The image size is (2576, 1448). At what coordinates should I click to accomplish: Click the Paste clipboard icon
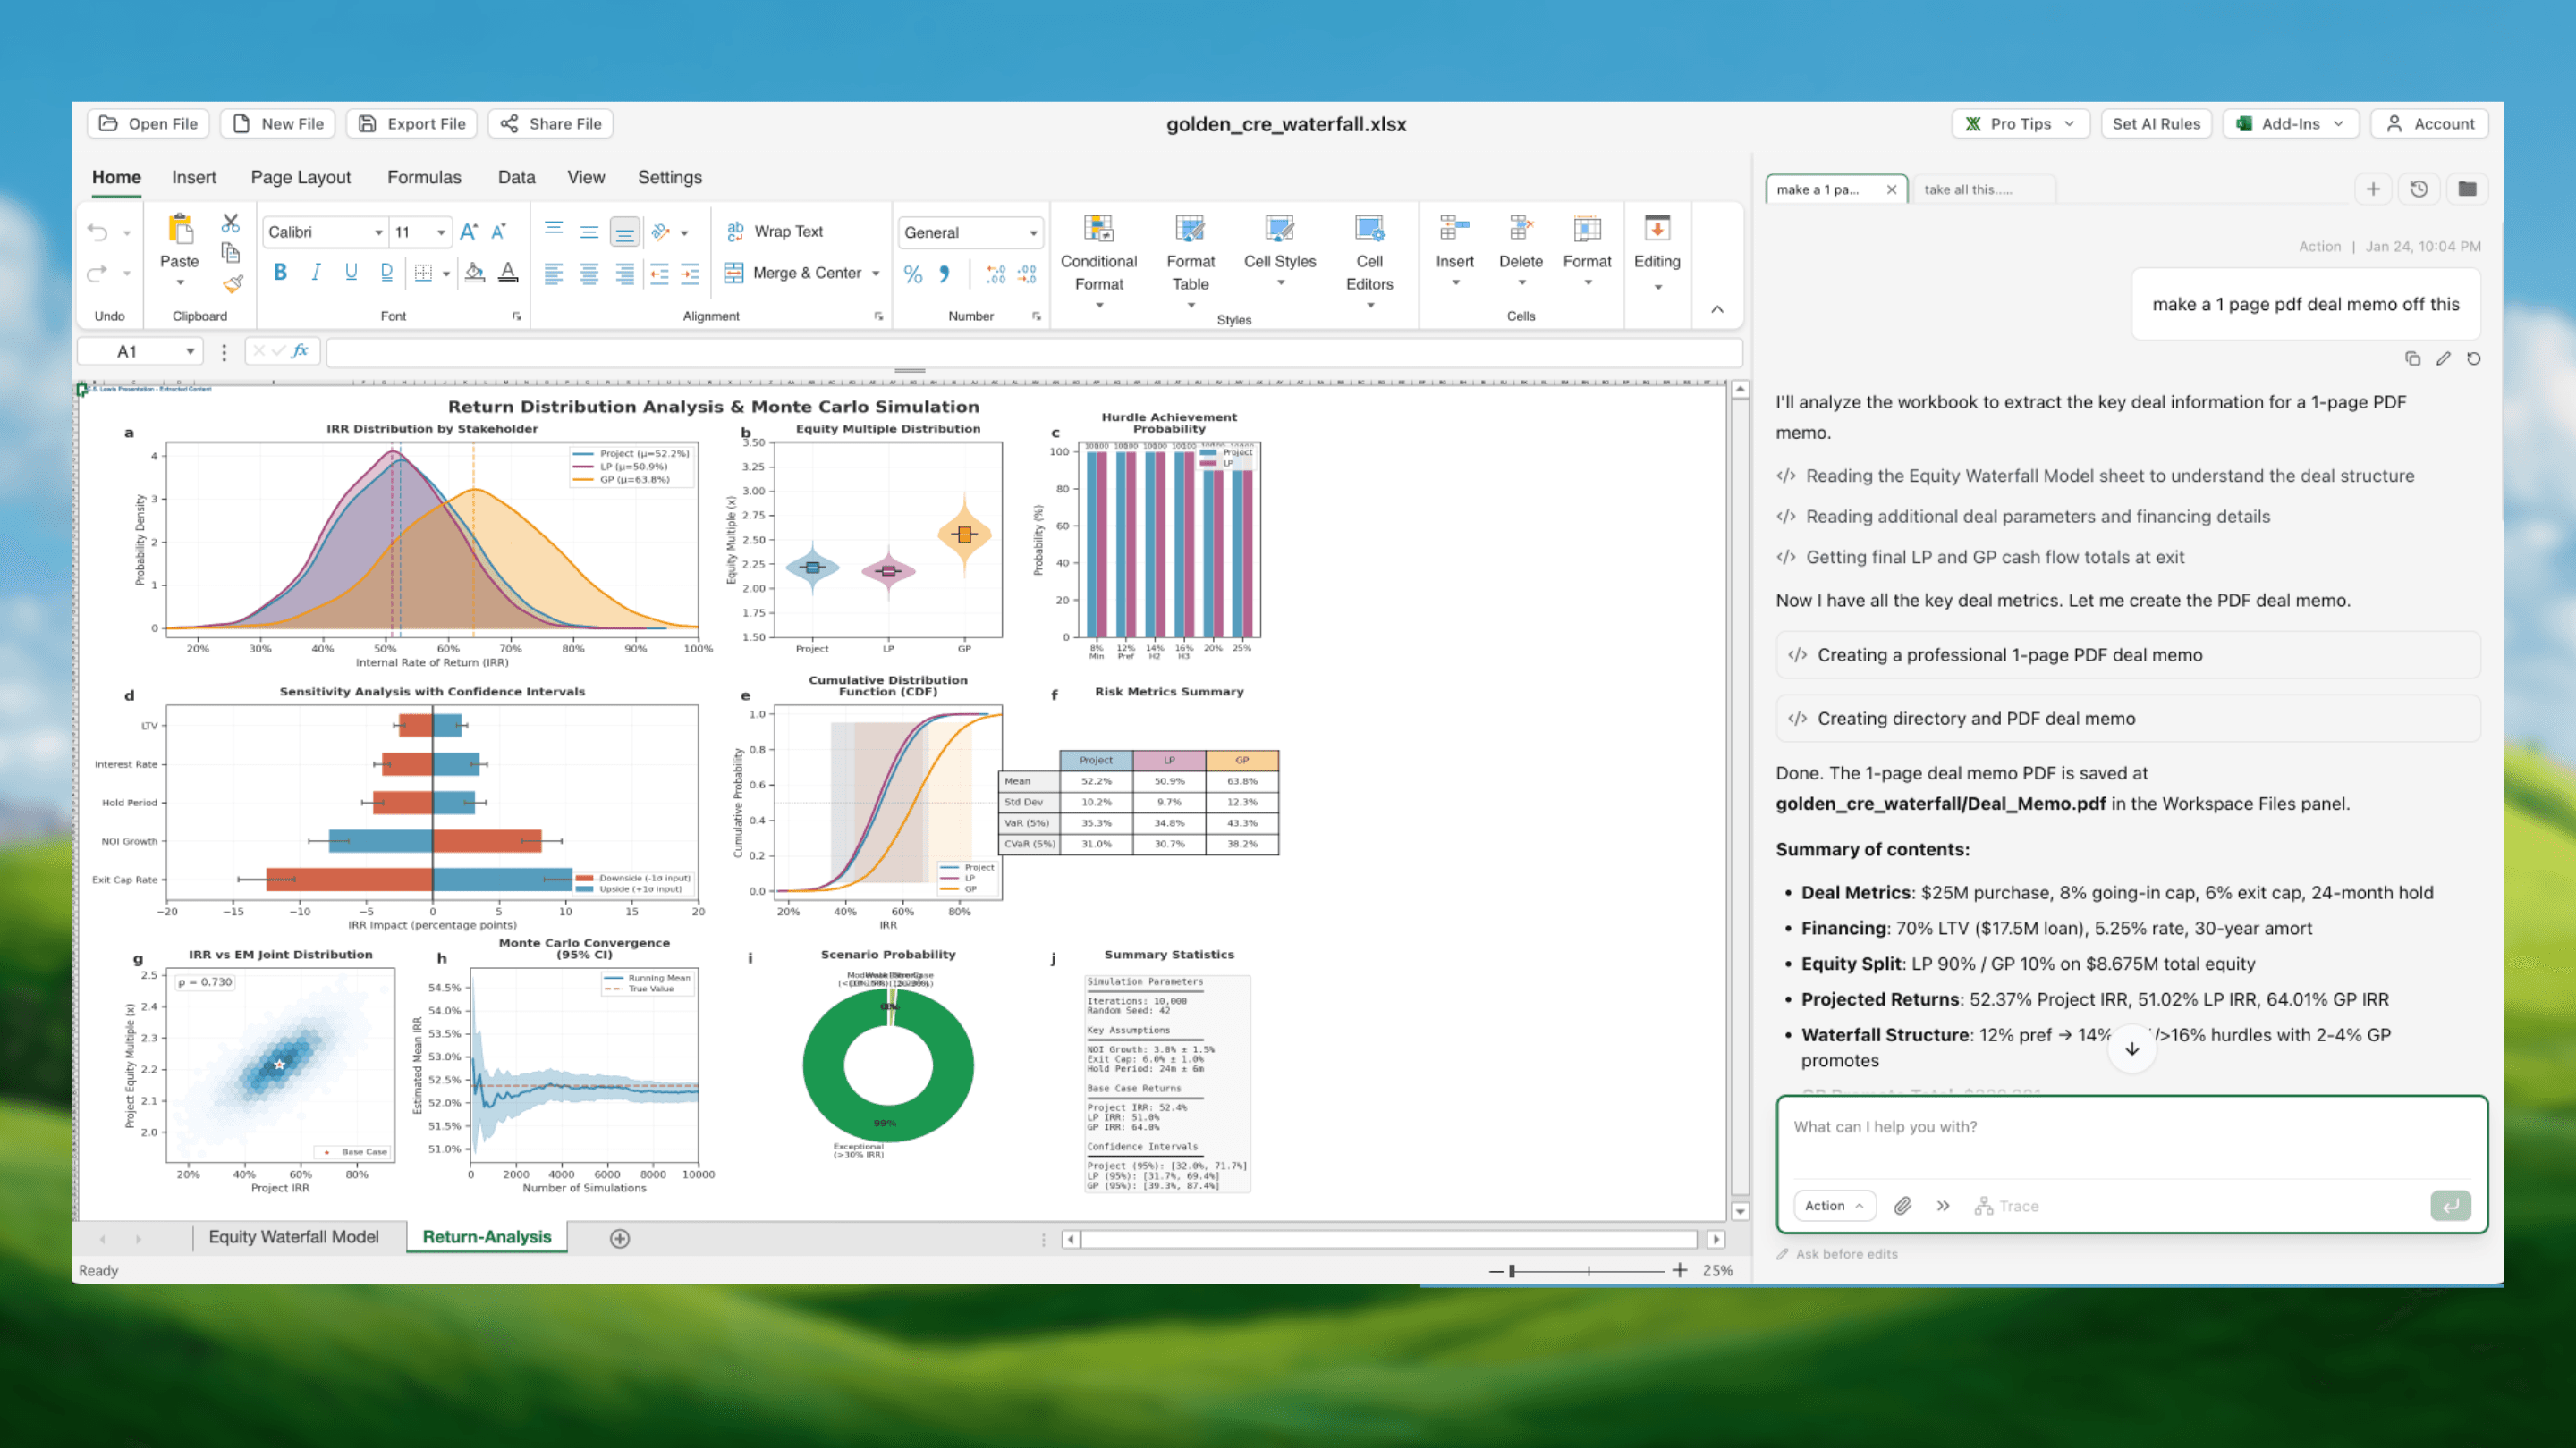(x=180, y=230)
